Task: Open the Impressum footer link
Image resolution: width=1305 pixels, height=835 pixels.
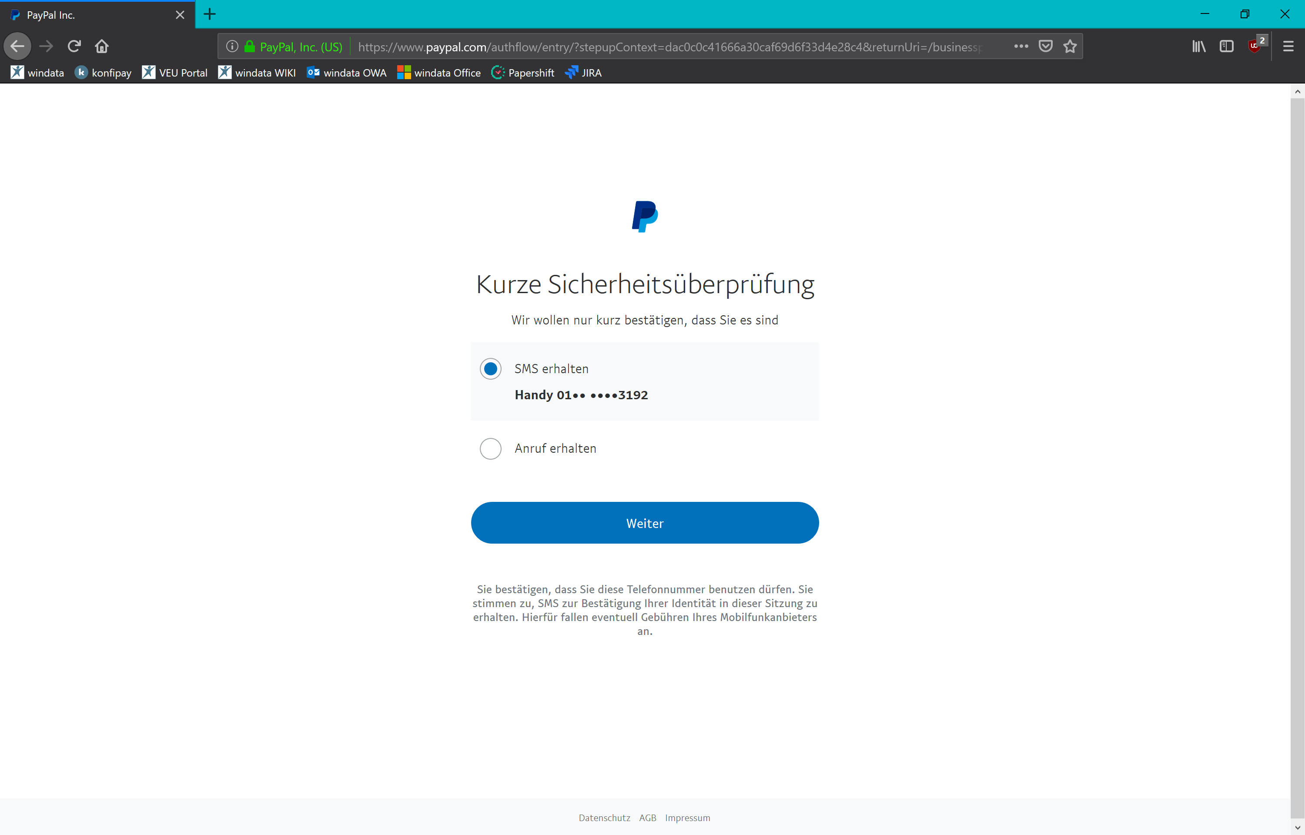Action: 687,818
